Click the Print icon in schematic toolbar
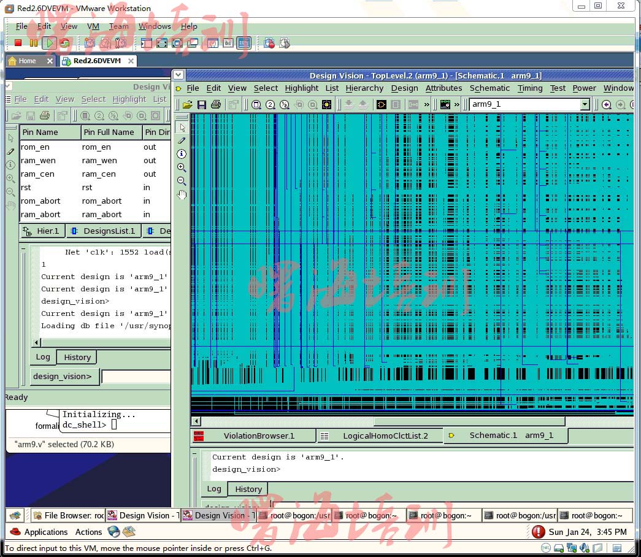Image resolution: width=641 pixels, height=557 pixels. point(216,105)
